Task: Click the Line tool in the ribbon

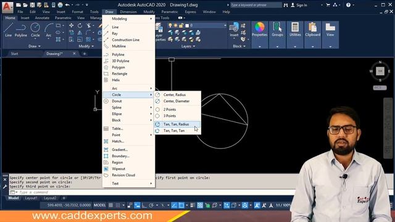Action: pos(8,30)
